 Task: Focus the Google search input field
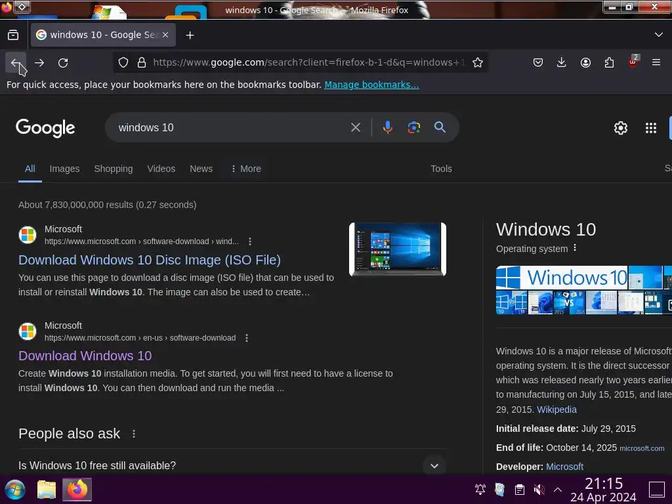[232, 127]
